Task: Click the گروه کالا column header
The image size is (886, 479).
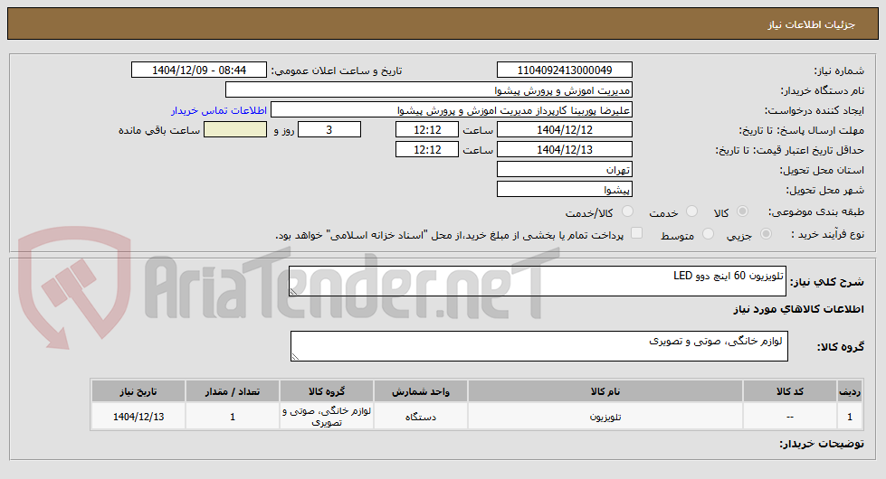Action: [327, 391]
